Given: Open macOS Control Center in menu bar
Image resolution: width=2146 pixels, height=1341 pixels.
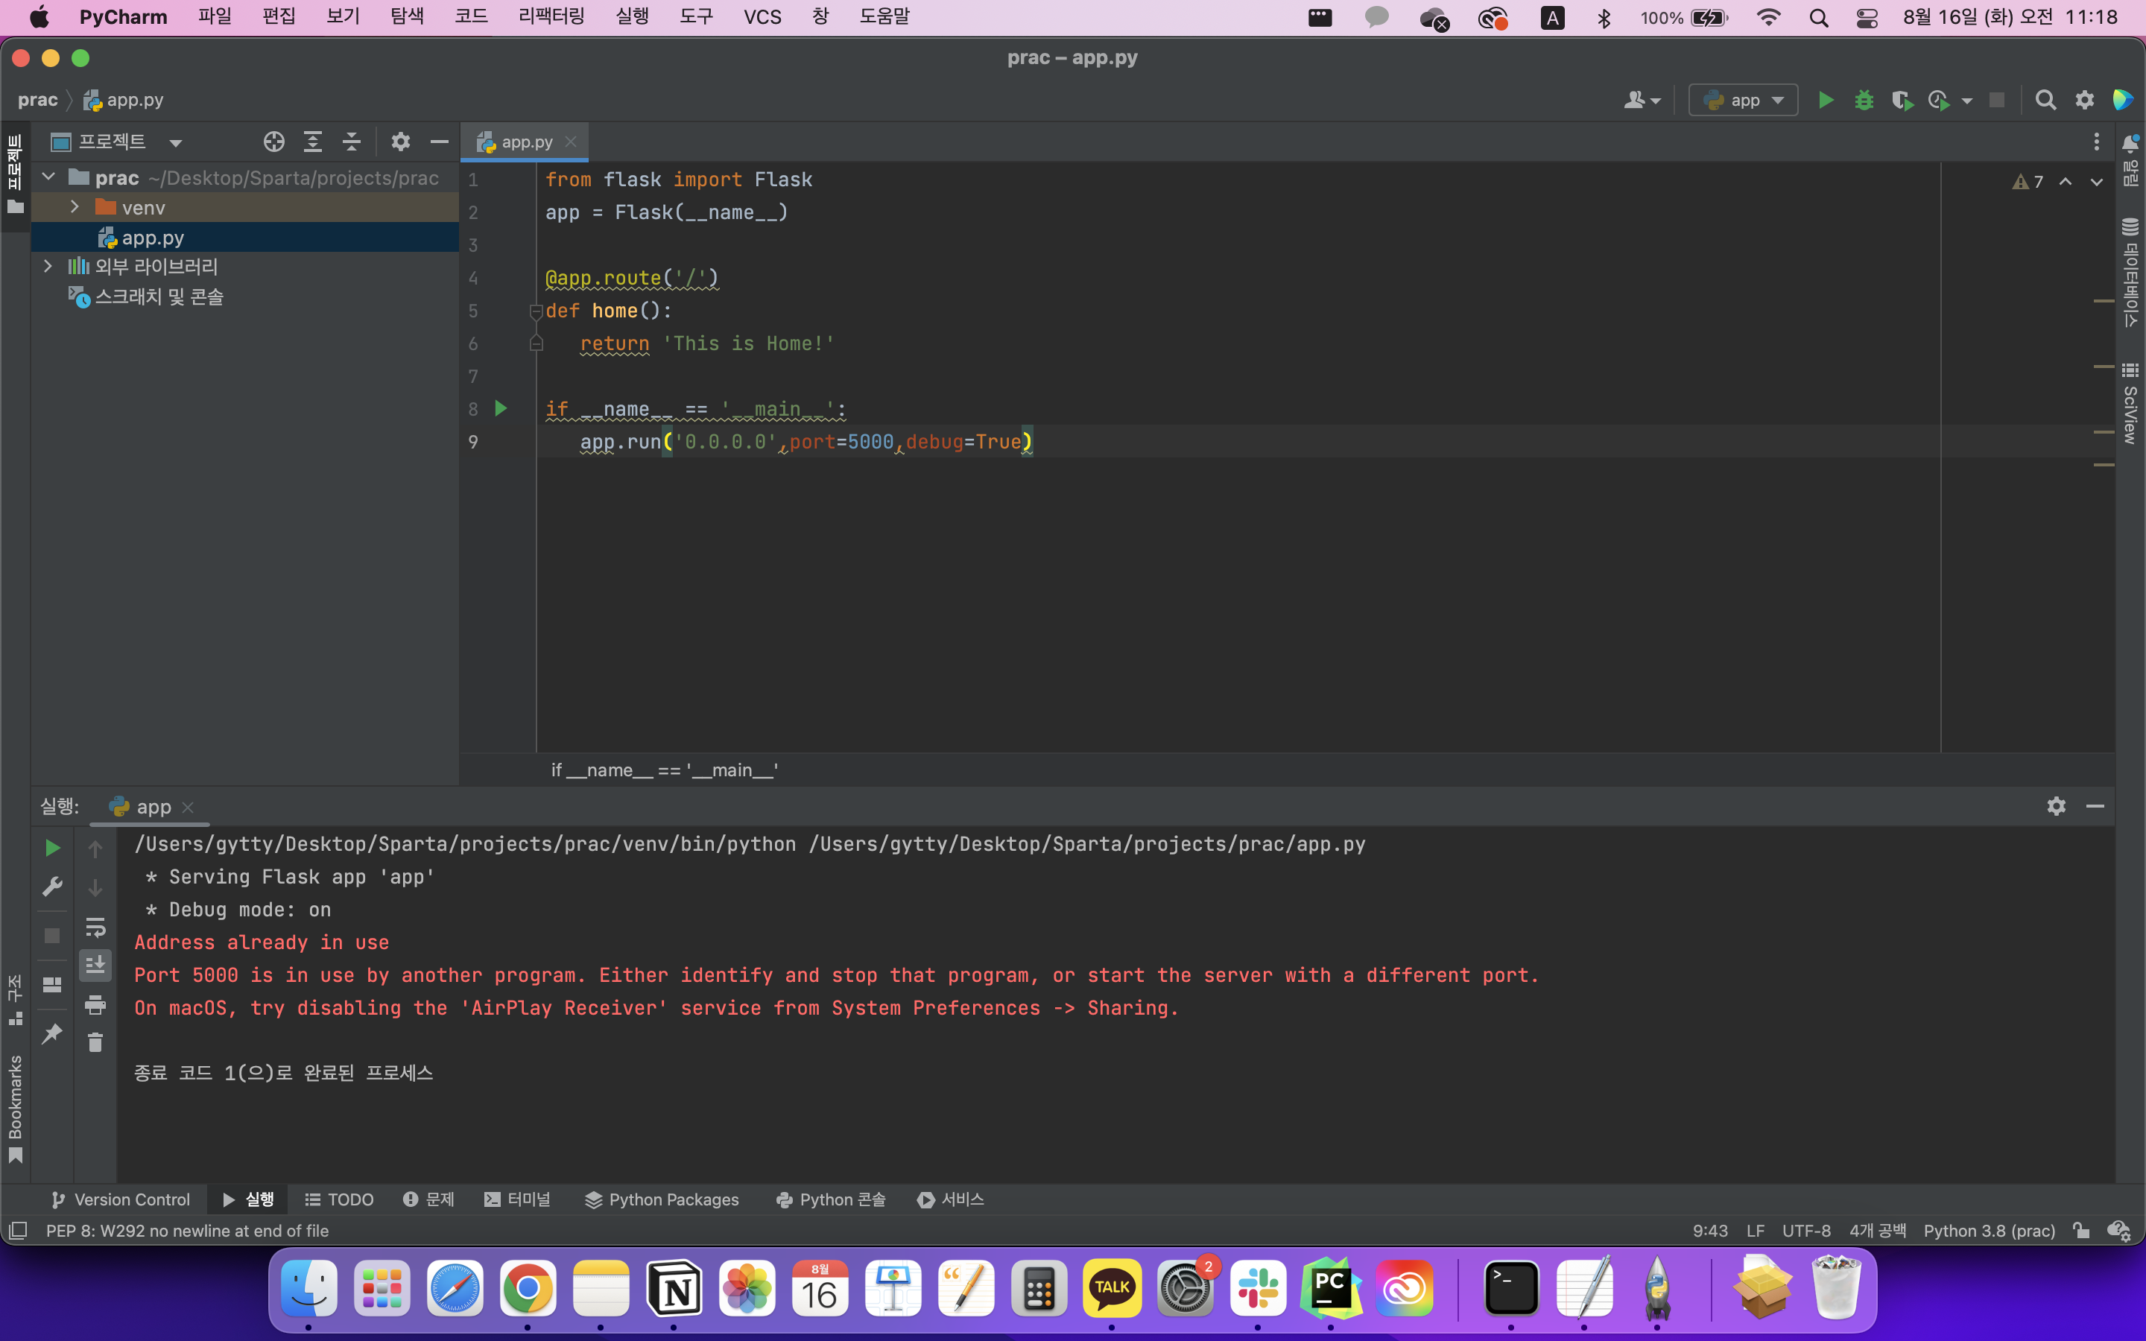Looking at the screenshot, I should (x=1866, y=18).
